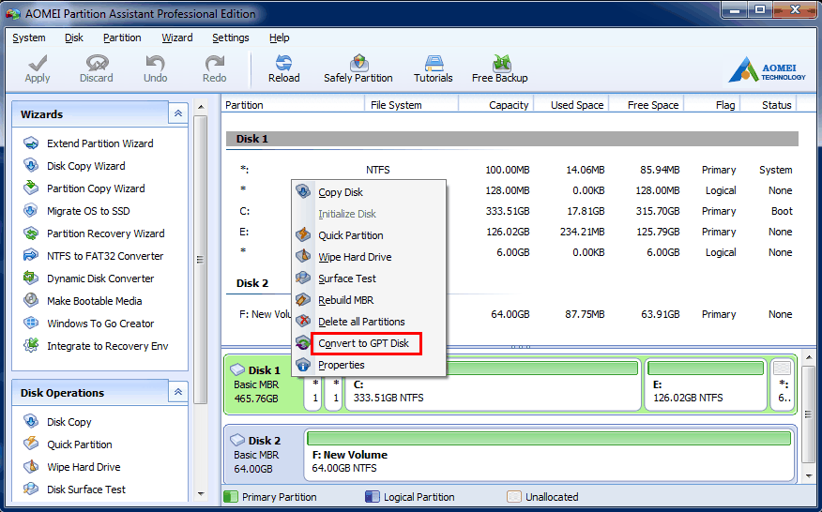Open the Partition menu

[x=122, y=38]
